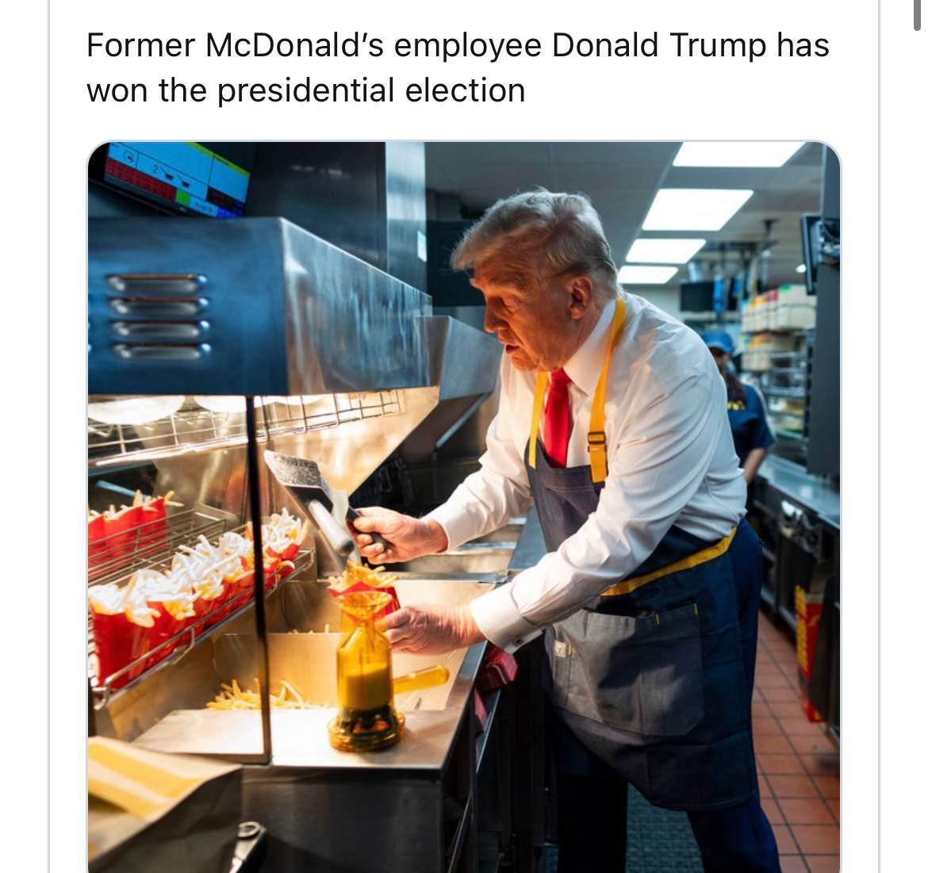The image size is (928, 873).
Task: Click the bright ceiling light panel in photo
Action: [696, 209]
